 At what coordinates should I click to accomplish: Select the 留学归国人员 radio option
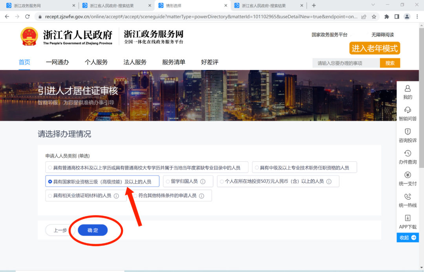click(168, 182)
